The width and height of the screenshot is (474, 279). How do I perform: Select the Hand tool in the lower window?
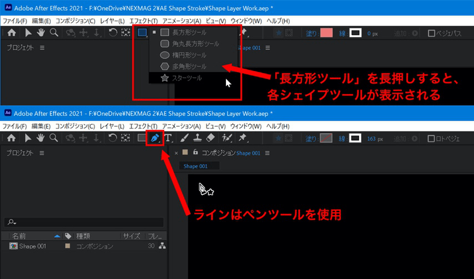[x=40, y=138]
